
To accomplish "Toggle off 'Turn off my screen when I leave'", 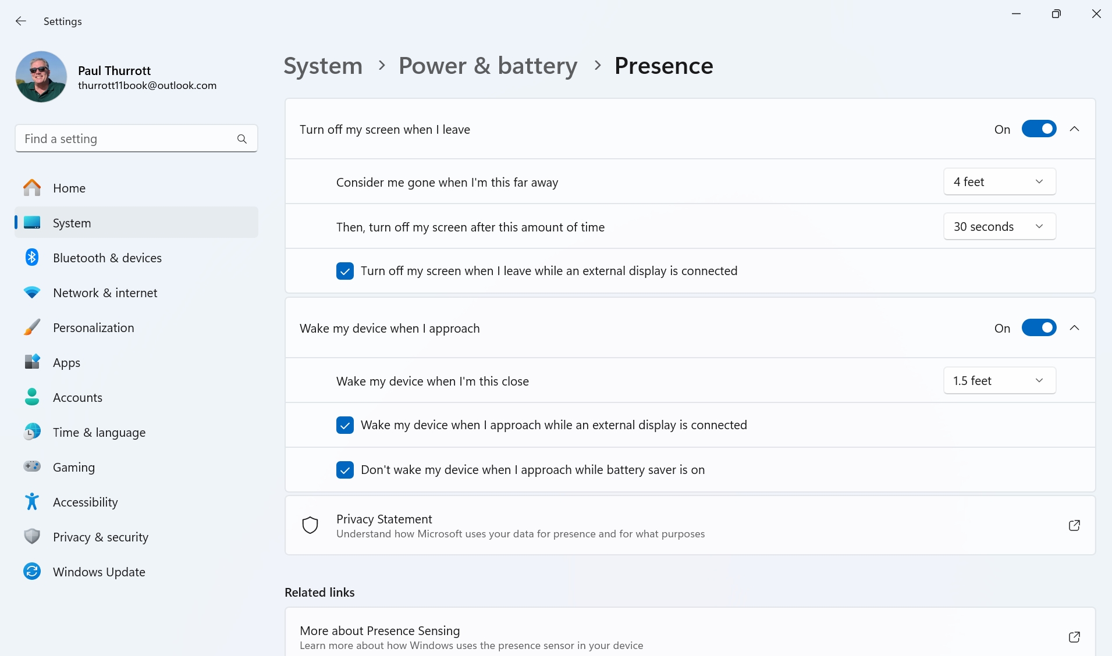I will [1039, 129].
